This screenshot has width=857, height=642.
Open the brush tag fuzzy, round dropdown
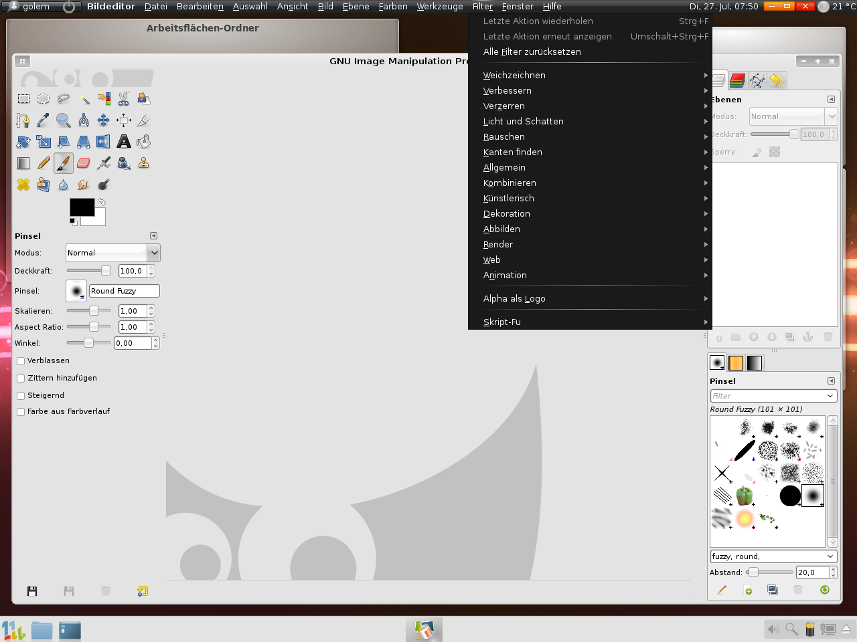pos(773,556)
